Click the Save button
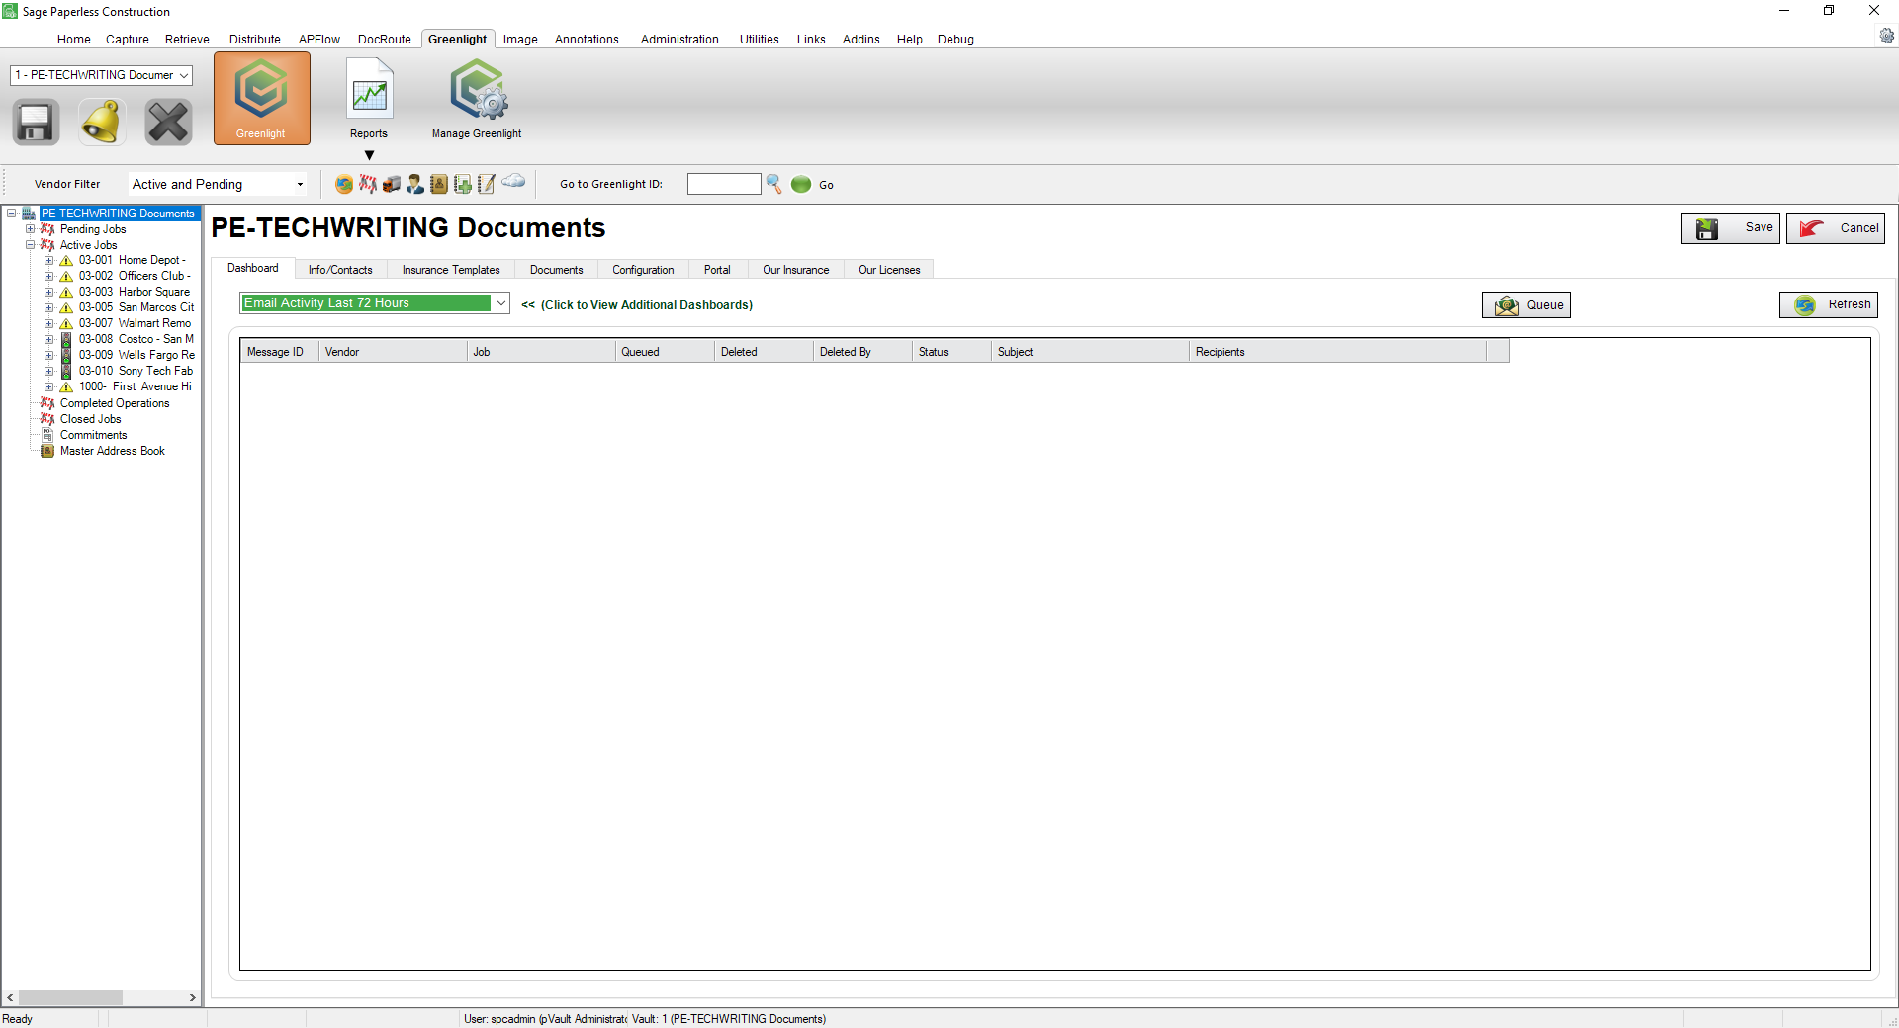The width and height of the screenshot is (1899, 1028). pos(1731,228)
